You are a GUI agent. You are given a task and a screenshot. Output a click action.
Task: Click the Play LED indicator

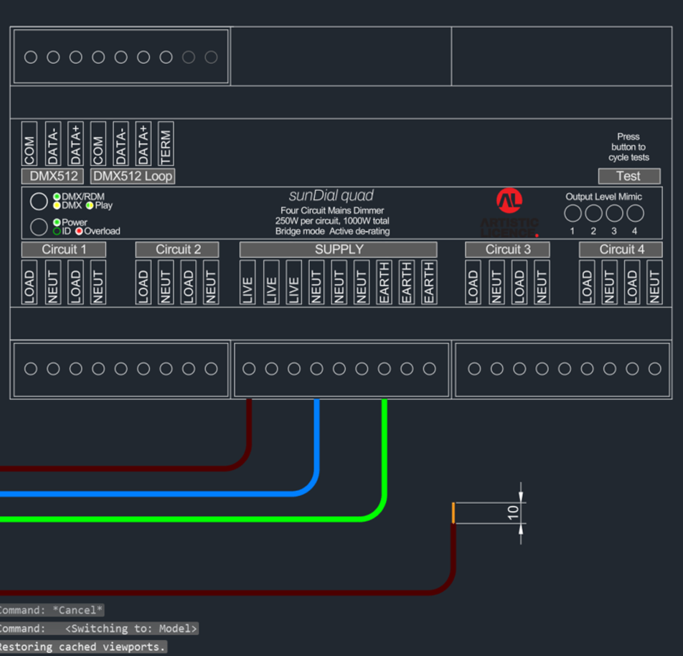90,205
